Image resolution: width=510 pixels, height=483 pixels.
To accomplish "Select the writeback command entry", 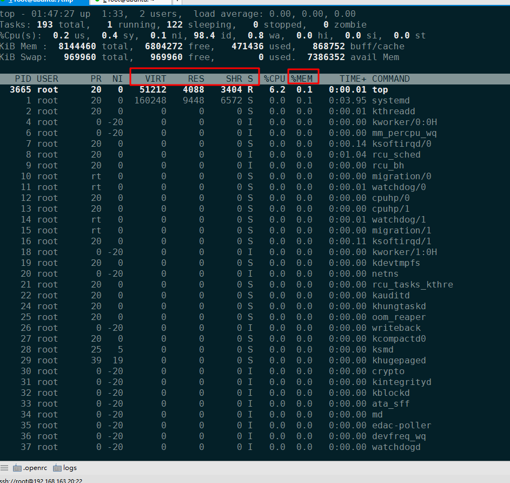I will point(396,328).
